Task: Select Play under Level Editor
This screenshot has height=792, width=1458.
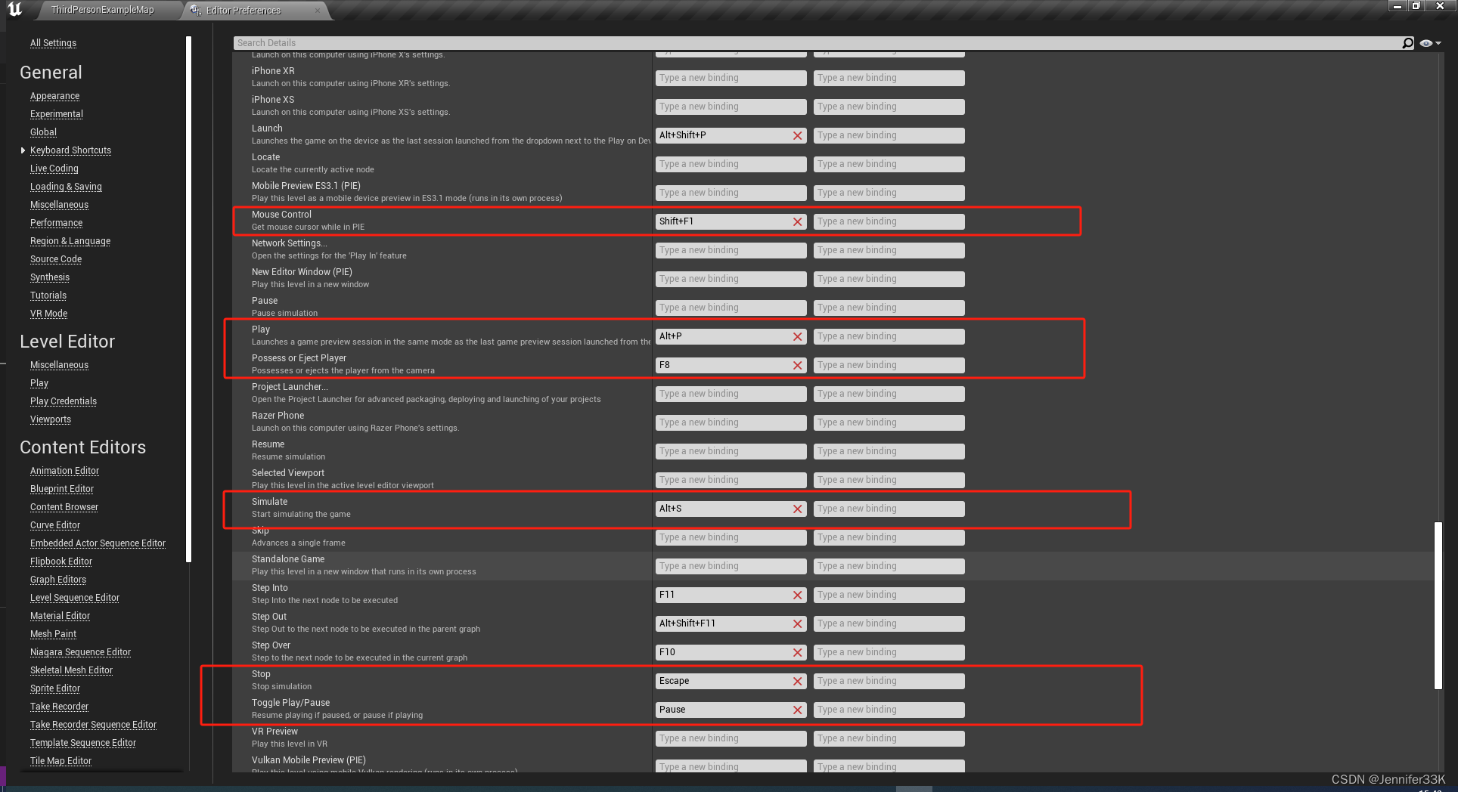Action: click(39, 382)
